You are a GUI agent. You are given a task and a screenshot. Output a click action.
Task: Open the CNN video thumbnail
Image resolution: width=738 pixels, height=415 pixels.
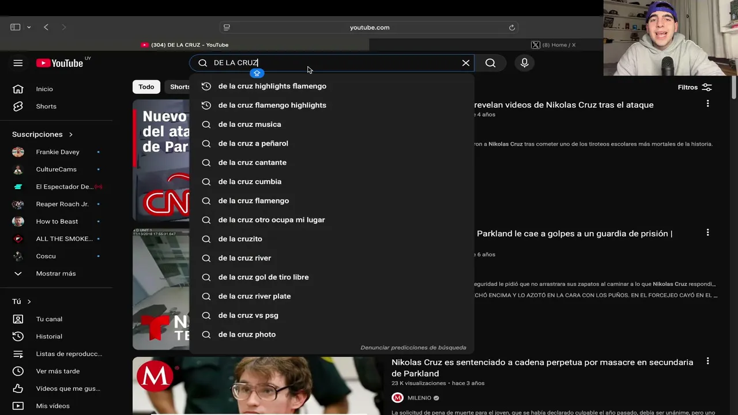click(161, 160)
